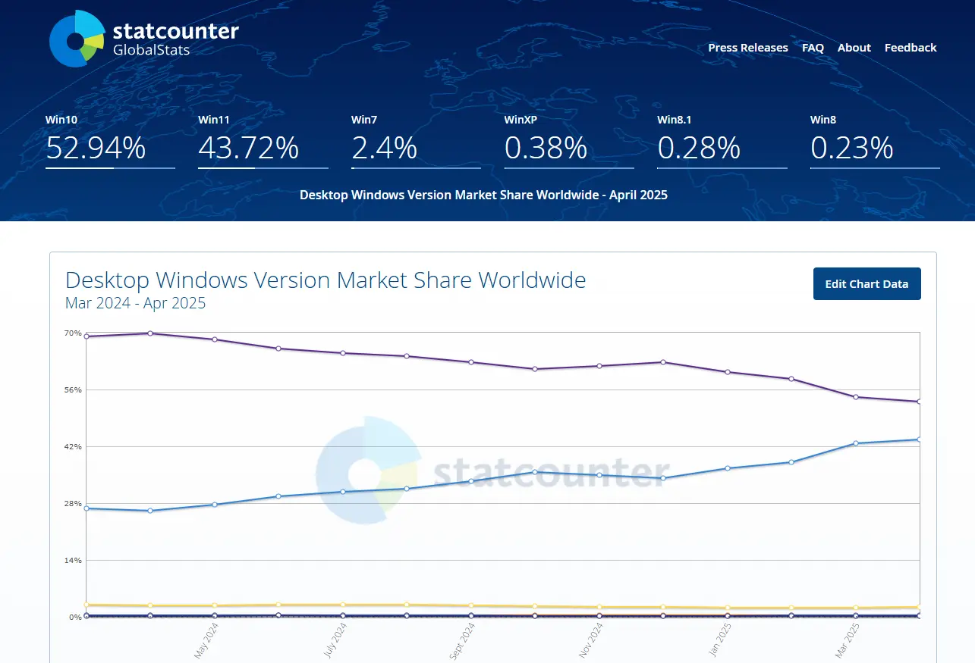Click blue Win11 line point above Nov 2024
This screenshot has height=663, width=975.
click(599, 475)
